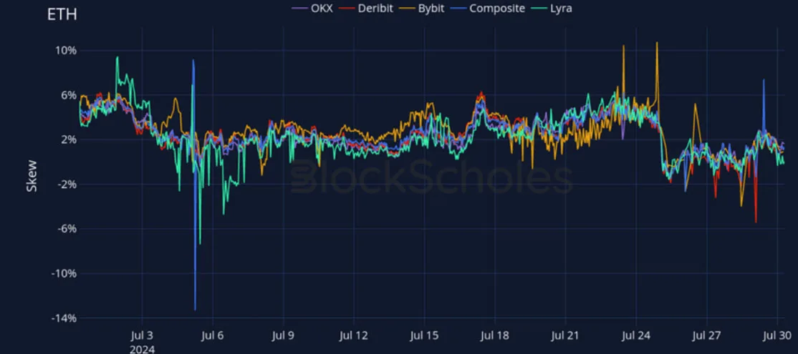The height and width of the screenshot is (354, 798).
Task: Click the Jul 9 x-axis date label
Action: tap(283, 335)
